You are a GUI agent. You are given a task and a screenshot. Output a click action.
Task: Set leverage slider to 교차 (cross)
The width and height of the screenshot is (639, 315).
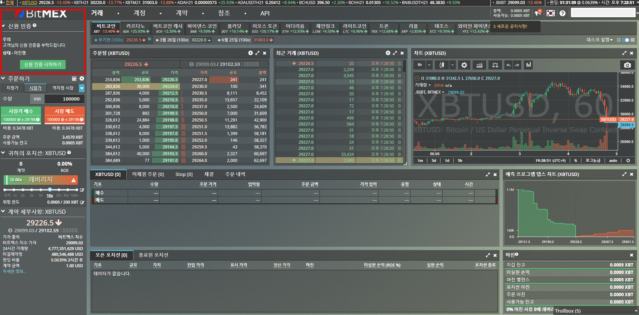click(5, 190)
